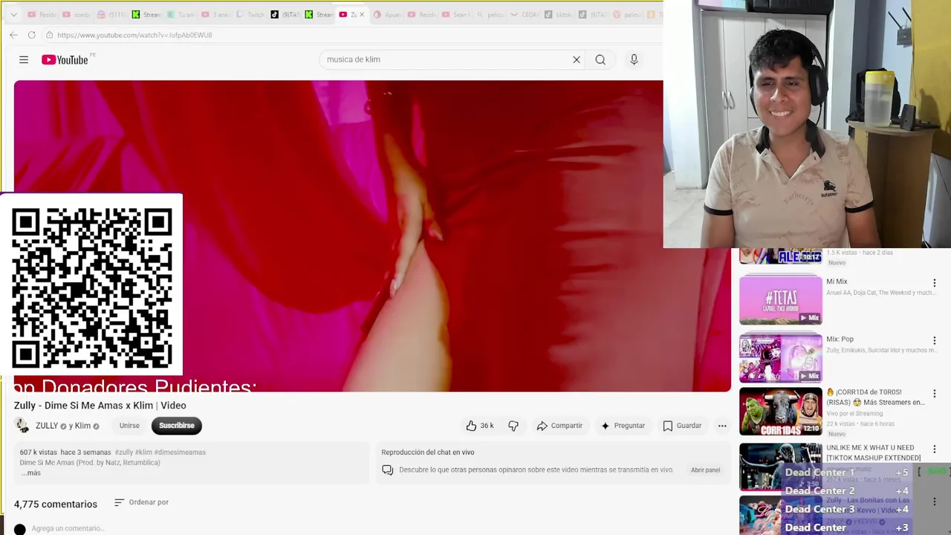
Task: Open options menu for Mix: Pop
Action: [935, 340]
